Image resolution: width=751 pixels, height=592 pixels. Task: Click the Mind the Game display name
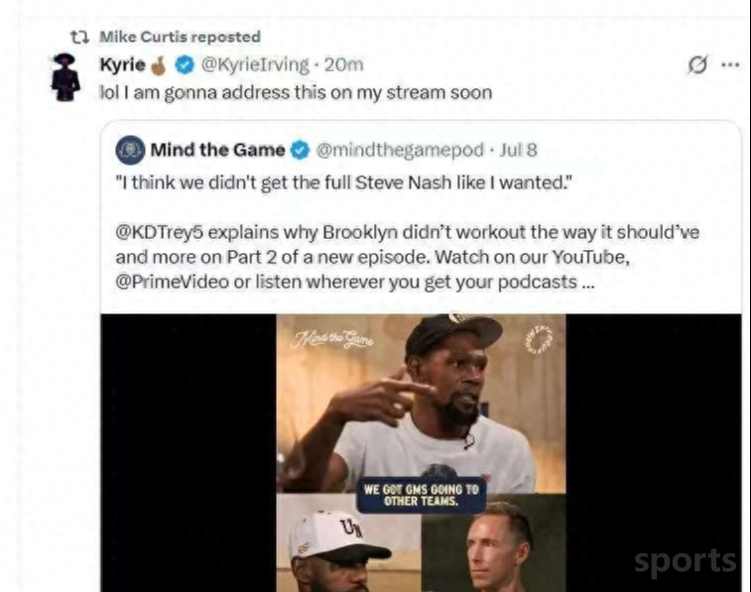[217, 151]
